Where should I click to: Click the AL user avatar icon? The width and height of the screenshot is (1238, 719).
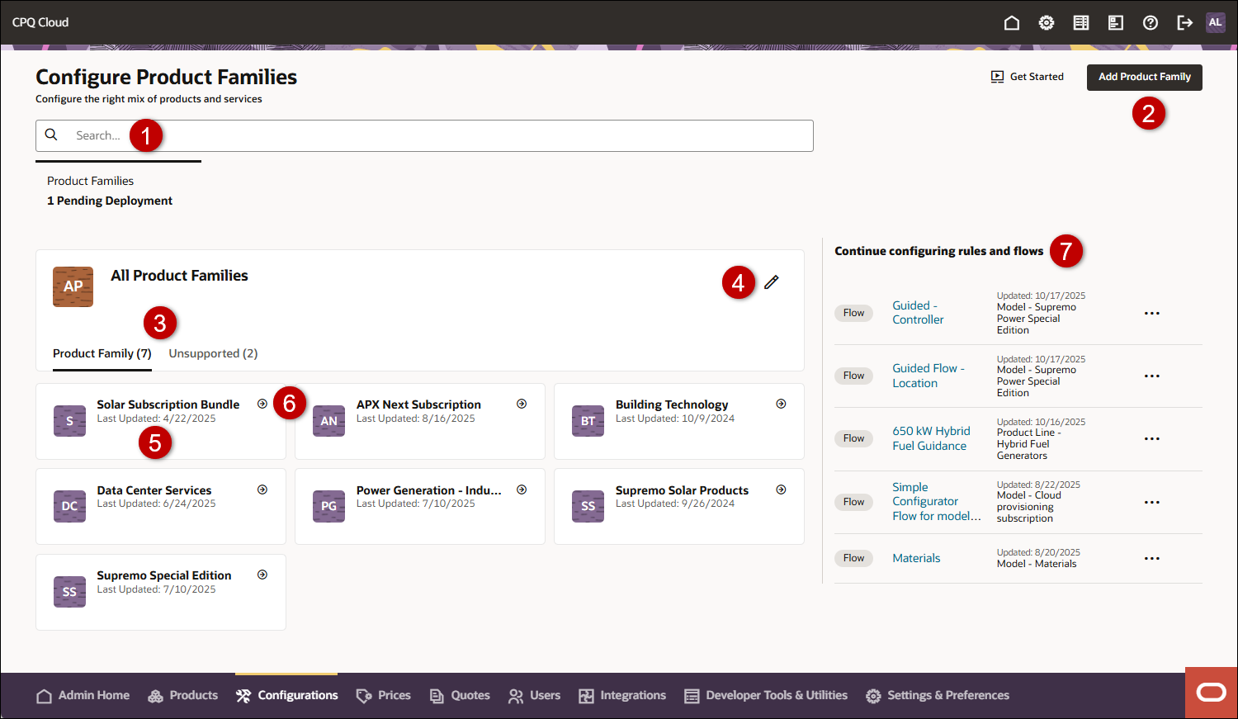coord(1215,22)
